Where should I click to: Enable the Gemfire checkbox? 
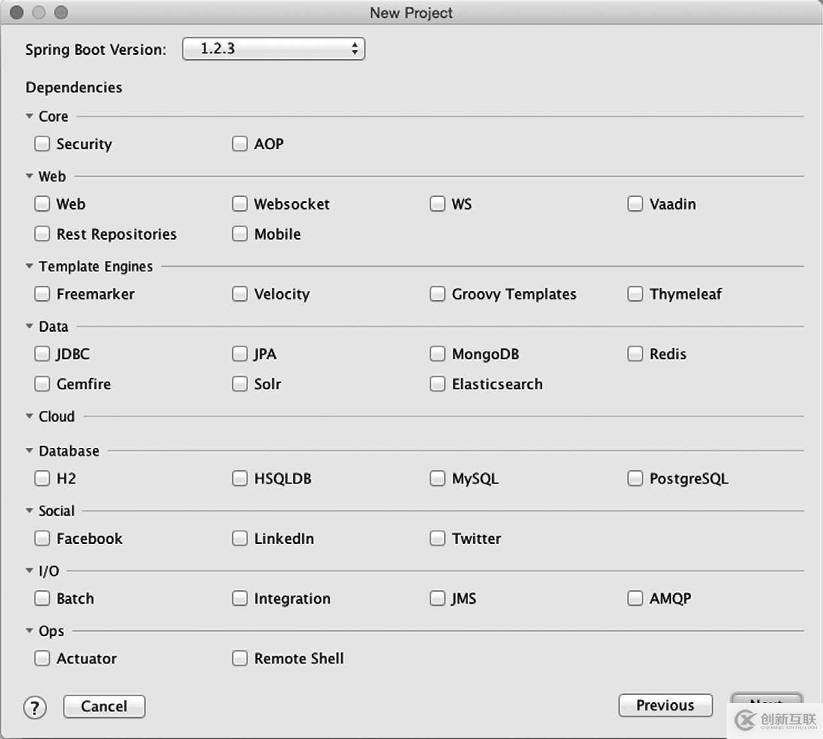[42, 384]
